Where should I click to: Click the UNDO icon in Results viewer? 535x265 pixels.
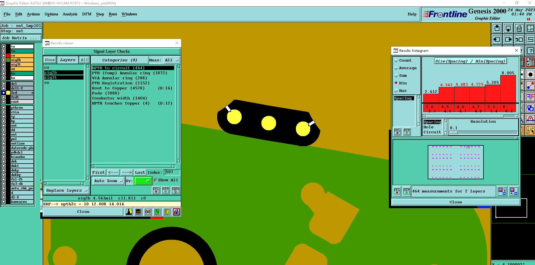(176, 190)
